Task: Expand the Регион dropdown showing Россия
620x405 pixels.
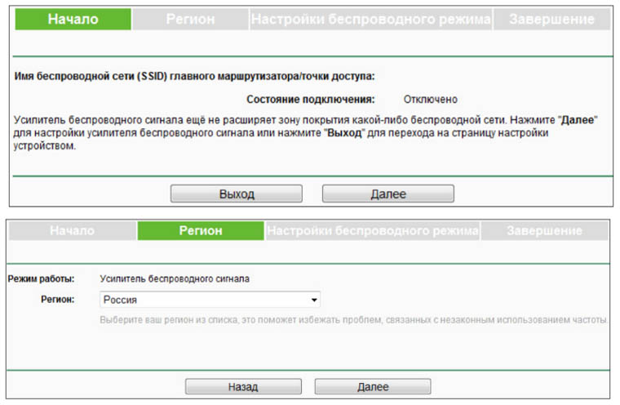Action: 210,300
